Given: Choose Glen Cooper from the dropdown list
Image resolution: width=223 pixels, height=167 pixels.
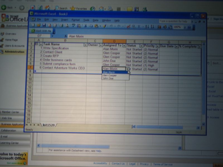Looking at the screenshot, I should (x=110, y=75).
